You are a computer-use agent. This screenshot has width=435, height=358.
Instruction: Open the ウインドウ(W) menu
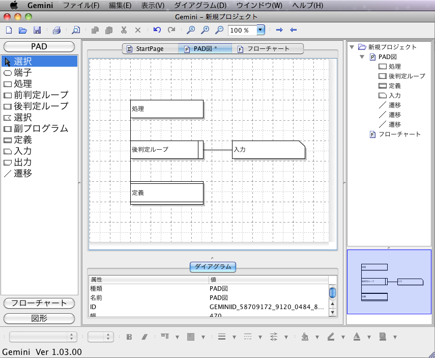tap(259, 5)
